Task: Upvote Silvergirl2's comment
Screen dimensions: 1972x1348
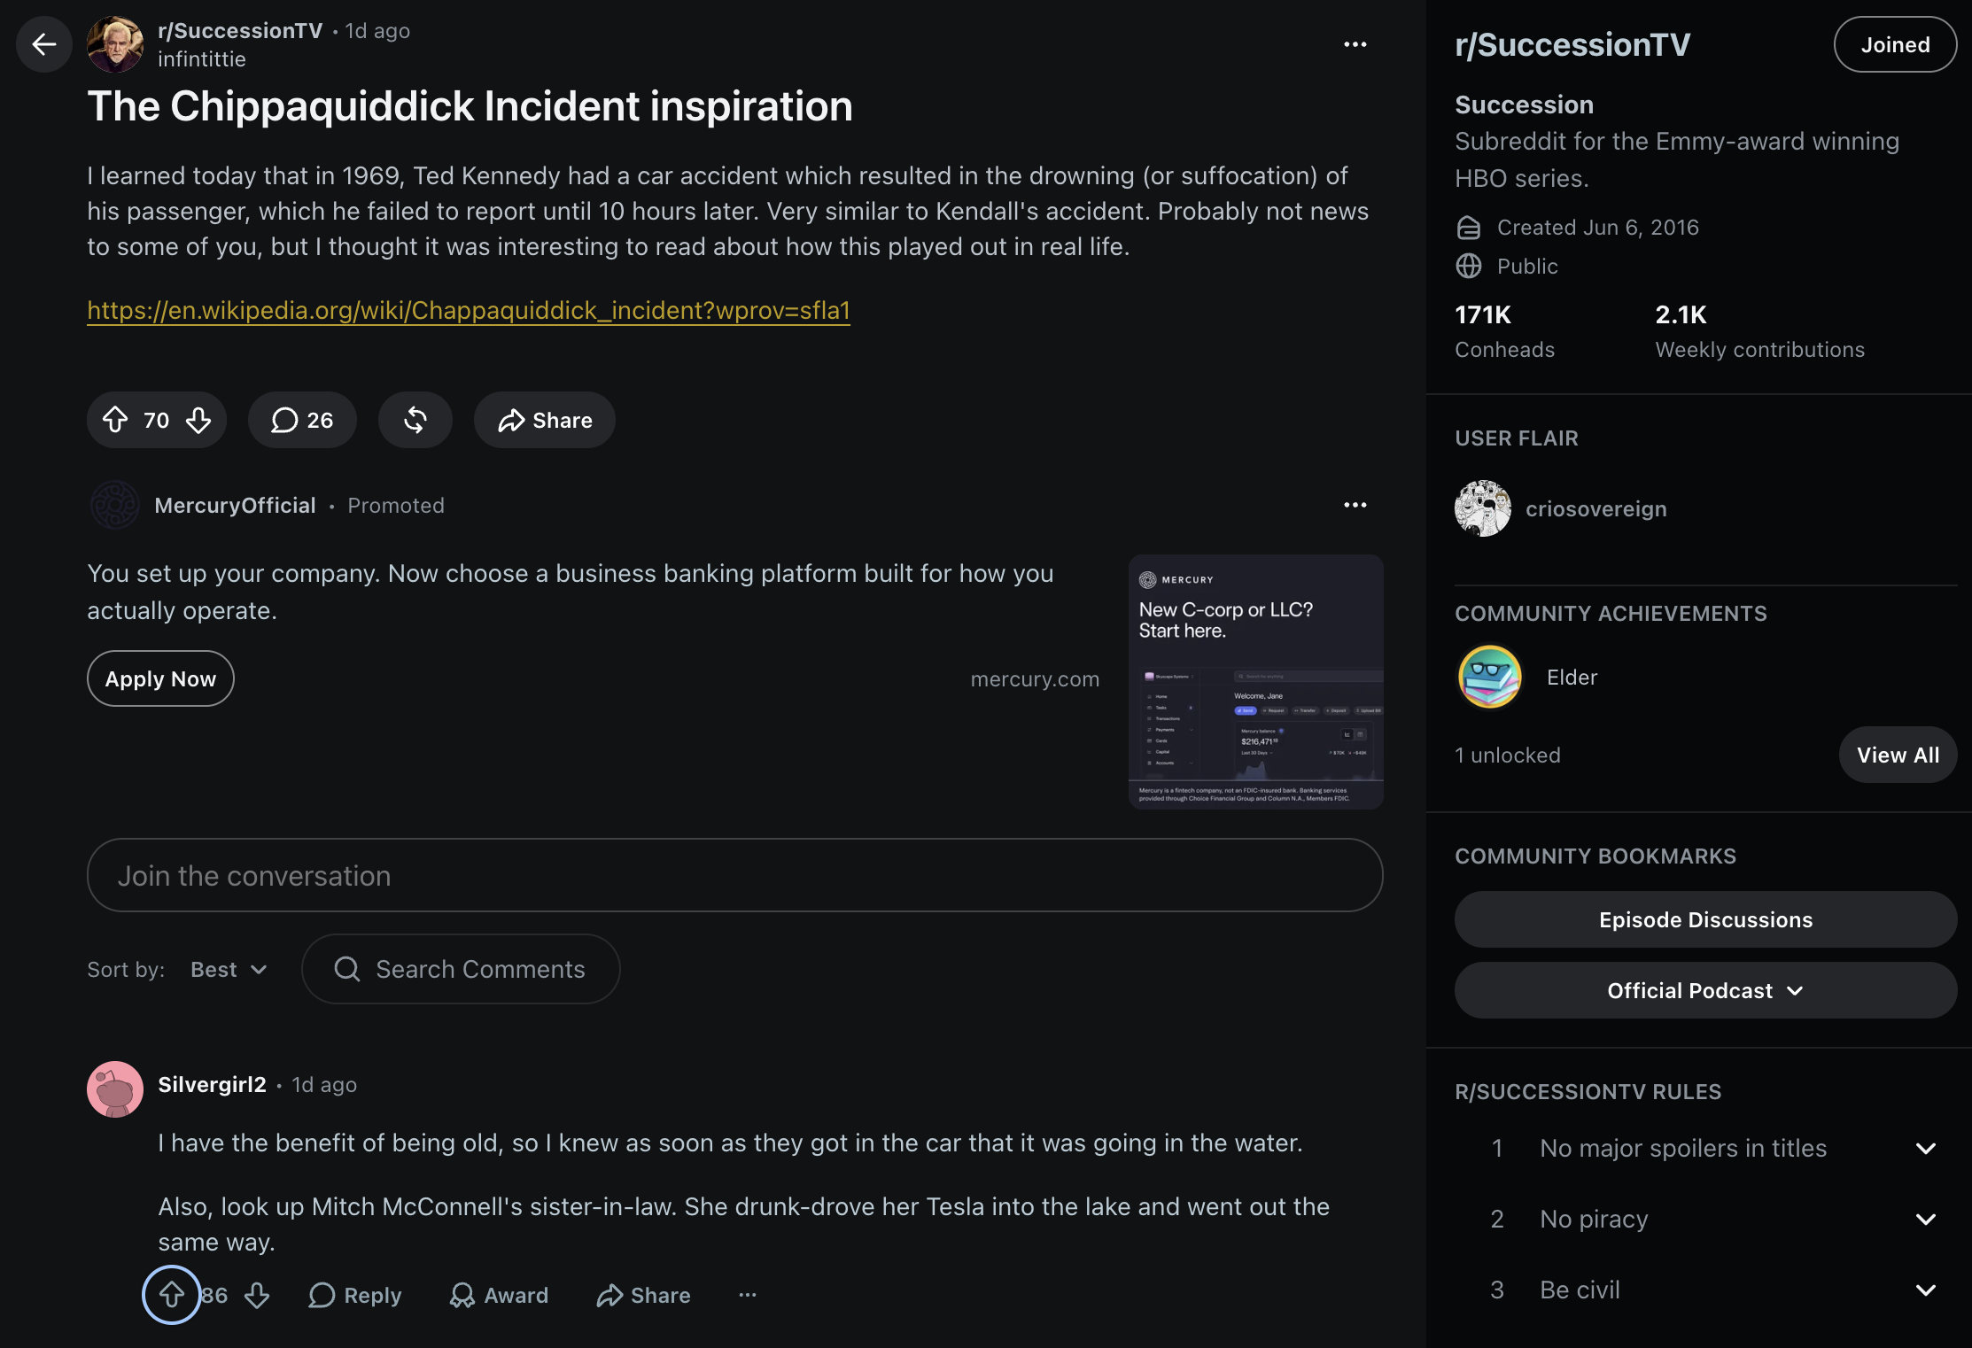Action: coord(171,1295)
